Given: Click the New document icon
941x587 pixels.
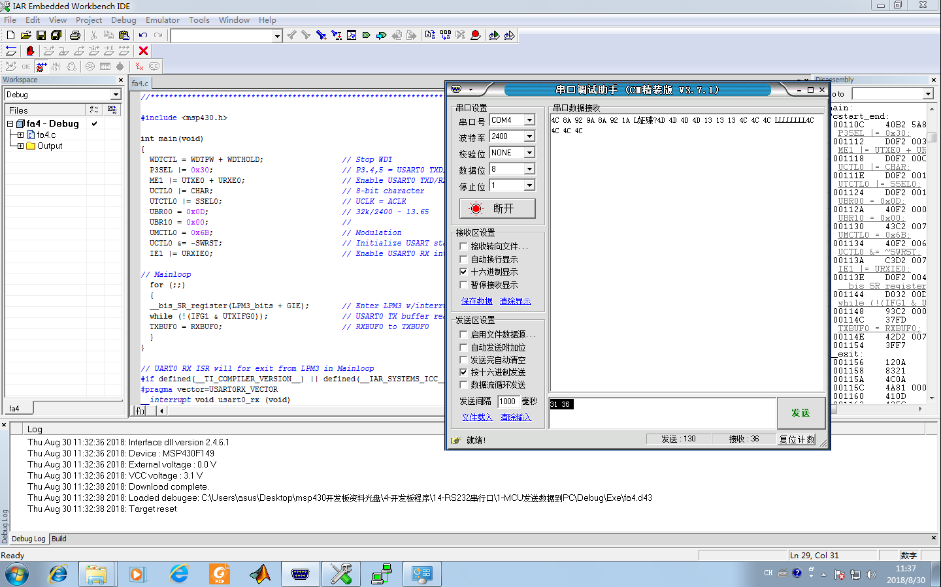Looking at the screenshot, I should point(10,35).
